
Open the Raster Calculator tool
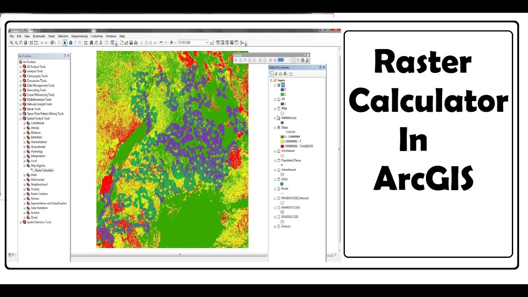44,170
